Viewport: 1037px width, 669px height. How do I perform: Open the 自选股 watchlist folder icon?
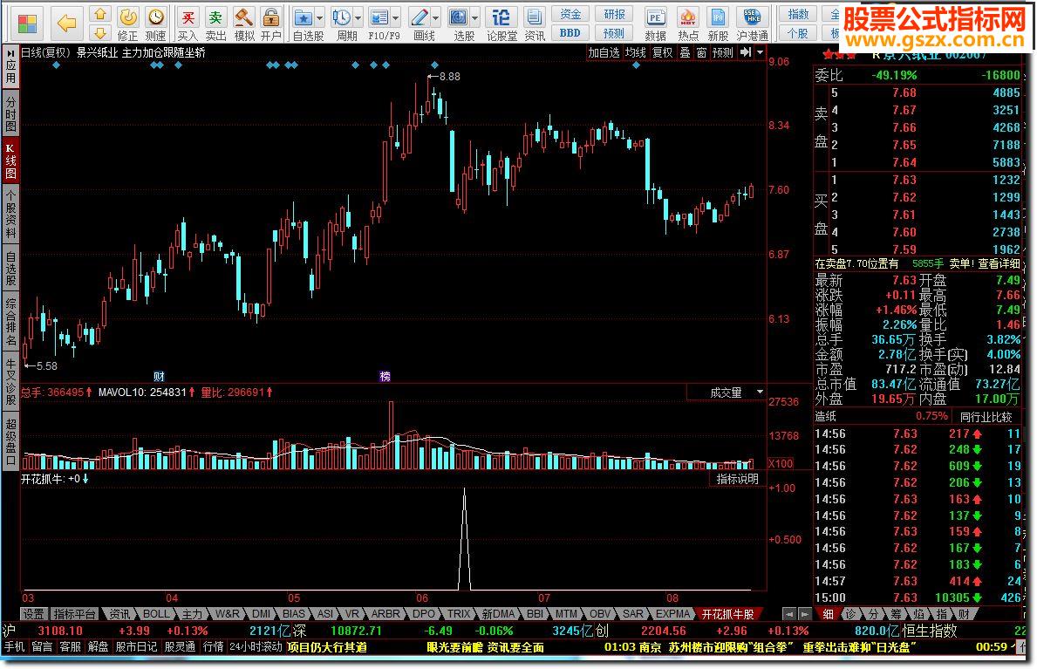[x=304, y=18]
